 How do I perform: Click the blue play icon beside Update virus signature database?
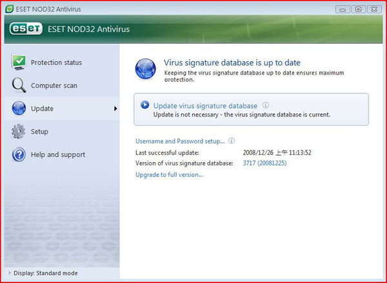click(145, 105)
